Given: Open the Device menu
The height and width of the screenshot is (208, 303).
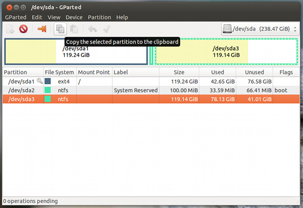Looking at the screenshot, I should pyautogui.click(x=74, y=17).
